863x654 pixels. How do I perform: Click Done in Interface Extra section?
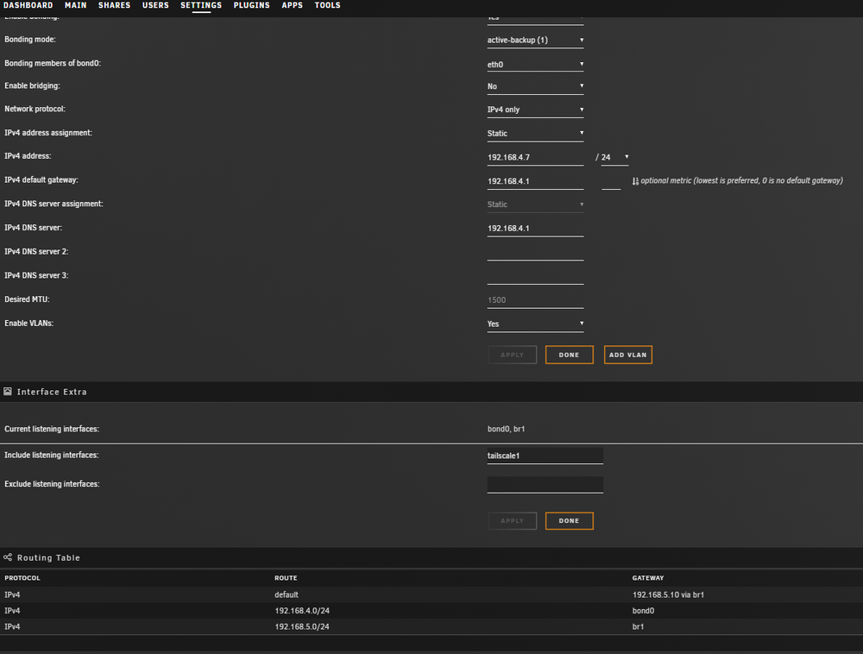click(x=569, y=521)
